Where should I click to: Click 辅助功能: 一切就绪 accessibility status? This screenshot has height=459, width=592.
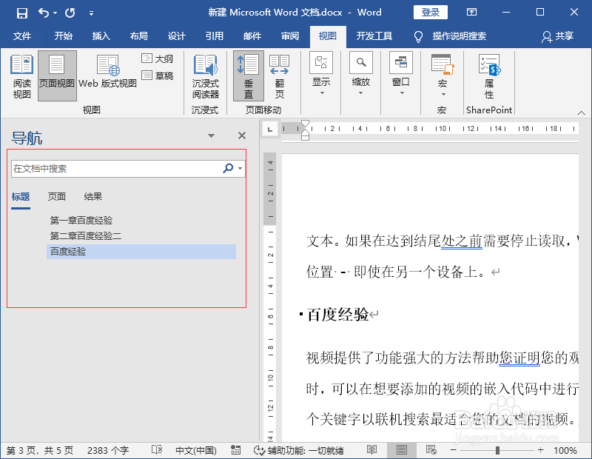pos(299,450)
